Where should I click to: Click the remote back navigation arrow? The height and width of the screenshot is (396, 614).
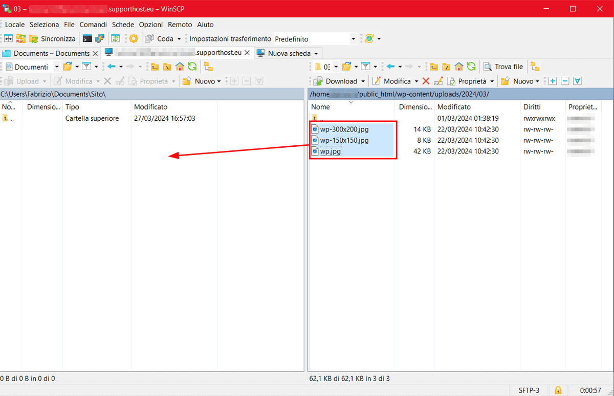click(x=391, y=67)
